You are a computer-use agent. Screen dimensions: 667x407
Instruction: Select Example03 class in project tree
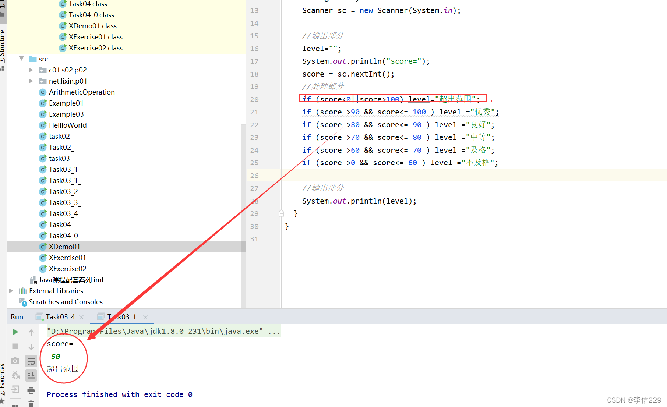click(66, 114)
